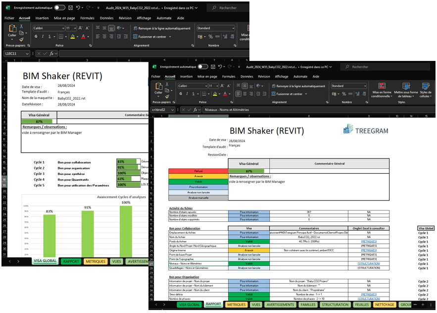Apply bold formatting from the Police group
The width and height of the screenshot is (437, 313).
(x=181, y=93)
